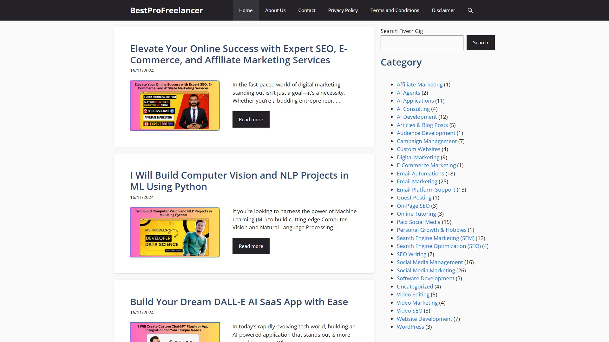The width and height of the screenshot is (609, 342).
Task: Open the Home menu item
Action: [x=246, y=10]
